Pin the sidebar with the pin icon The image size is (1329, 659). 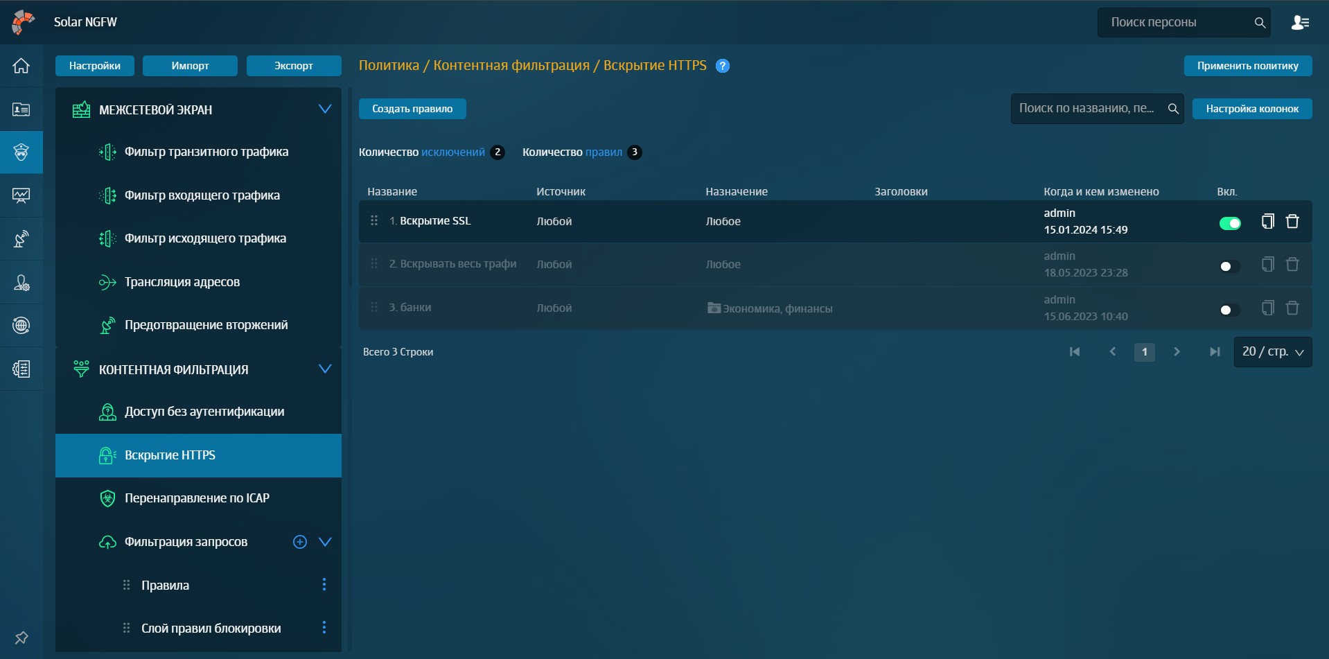tap(21, 638)
